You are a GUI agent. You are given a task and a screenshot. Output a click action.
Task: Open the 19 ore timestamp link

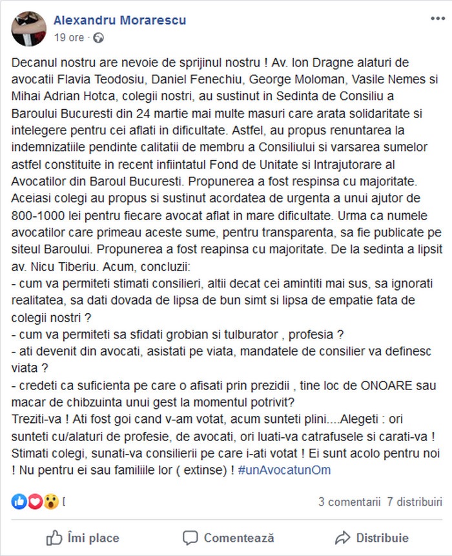(69, 37)
